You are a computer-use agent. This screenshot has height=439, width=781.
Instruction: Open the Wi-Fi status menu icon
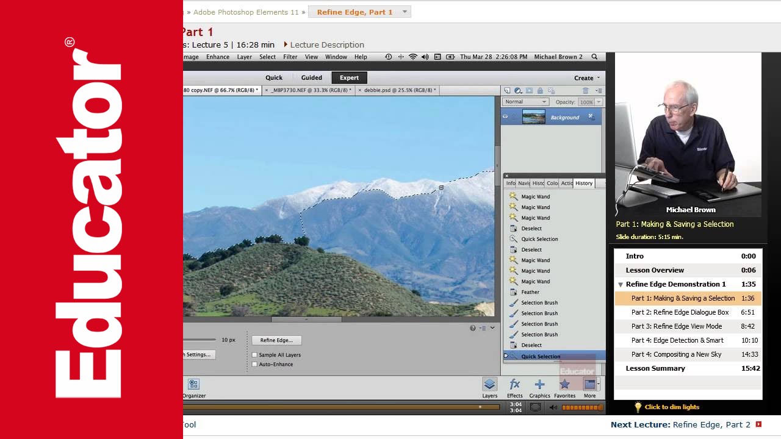[413, 57]
